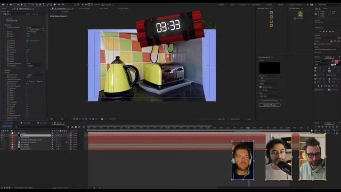Viewport: 341px width, 192px height.
Task: Select the Orbit camera tool
Action: point(18,5)
